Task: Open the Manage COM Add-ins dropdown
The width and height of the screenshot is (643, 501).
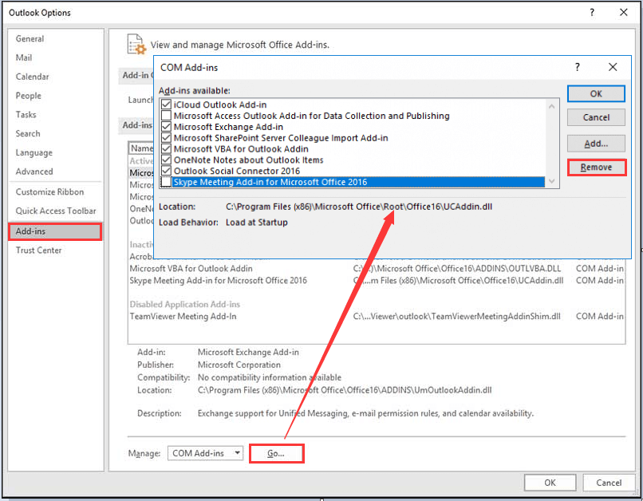Action: point(205,453)
